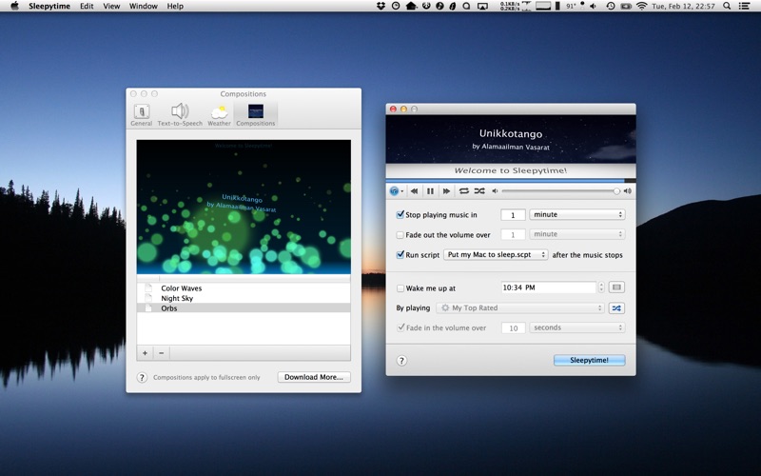The image size is (761, 476).
Task: Select Night Sky in compositions list
Action: [x=177, y=298]
